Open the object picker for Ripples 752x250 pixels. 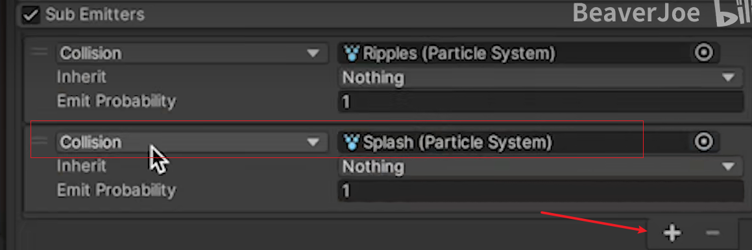click(703, 52)
